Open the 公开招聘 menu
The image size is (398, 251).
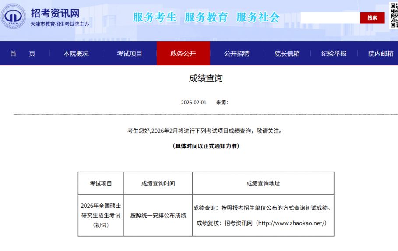(x=236, y=54)
